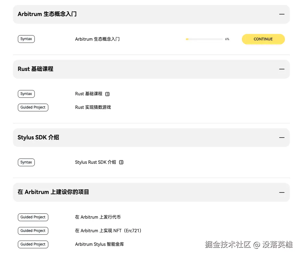Click the Syntax tag for Arbitrum 生态概念入门
300x256 pixels.
26,39
